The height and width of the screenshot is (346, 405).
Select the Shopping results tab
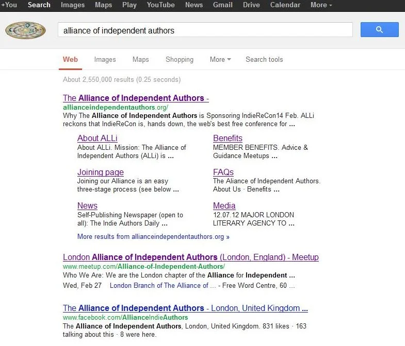click(180, 60)
